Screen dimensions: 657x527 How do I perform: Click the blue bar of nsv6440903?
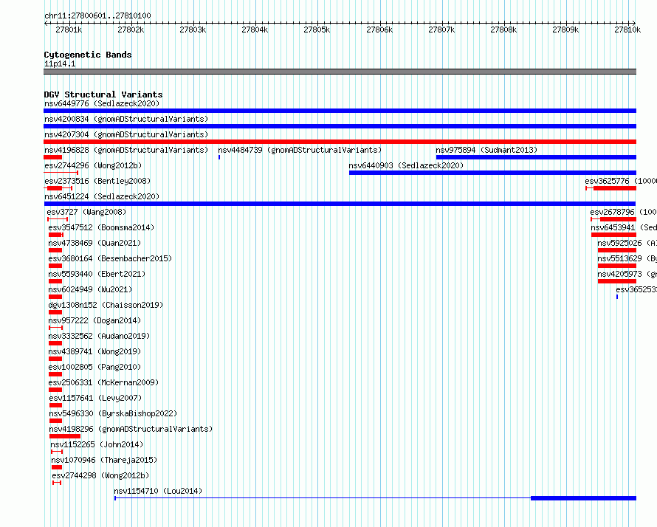[x=493, y=173]
